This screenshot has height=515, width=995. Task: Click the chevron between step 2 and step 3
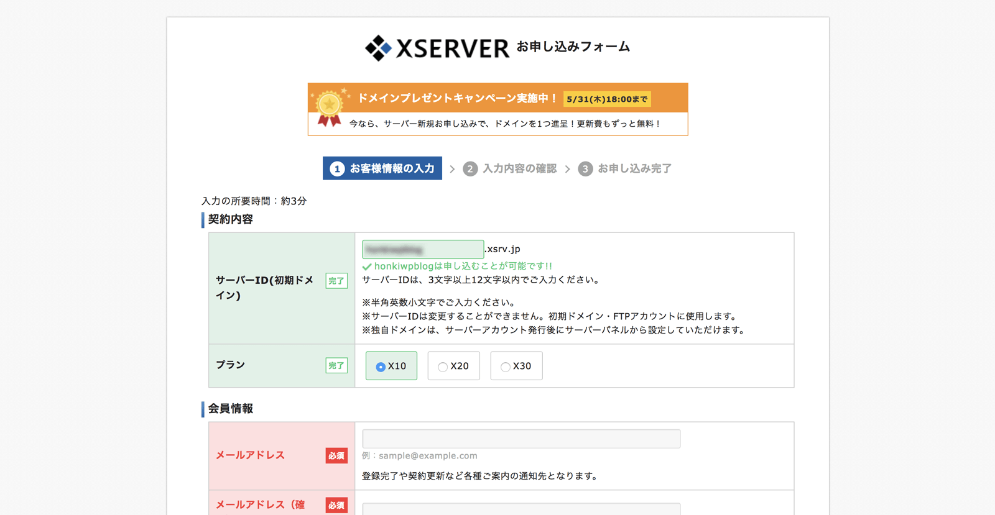coord(567,169)
